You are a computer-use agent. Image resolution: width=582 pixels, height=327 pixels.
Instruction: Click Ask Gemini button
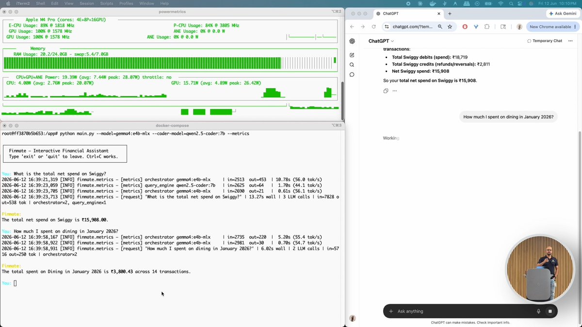563,14
